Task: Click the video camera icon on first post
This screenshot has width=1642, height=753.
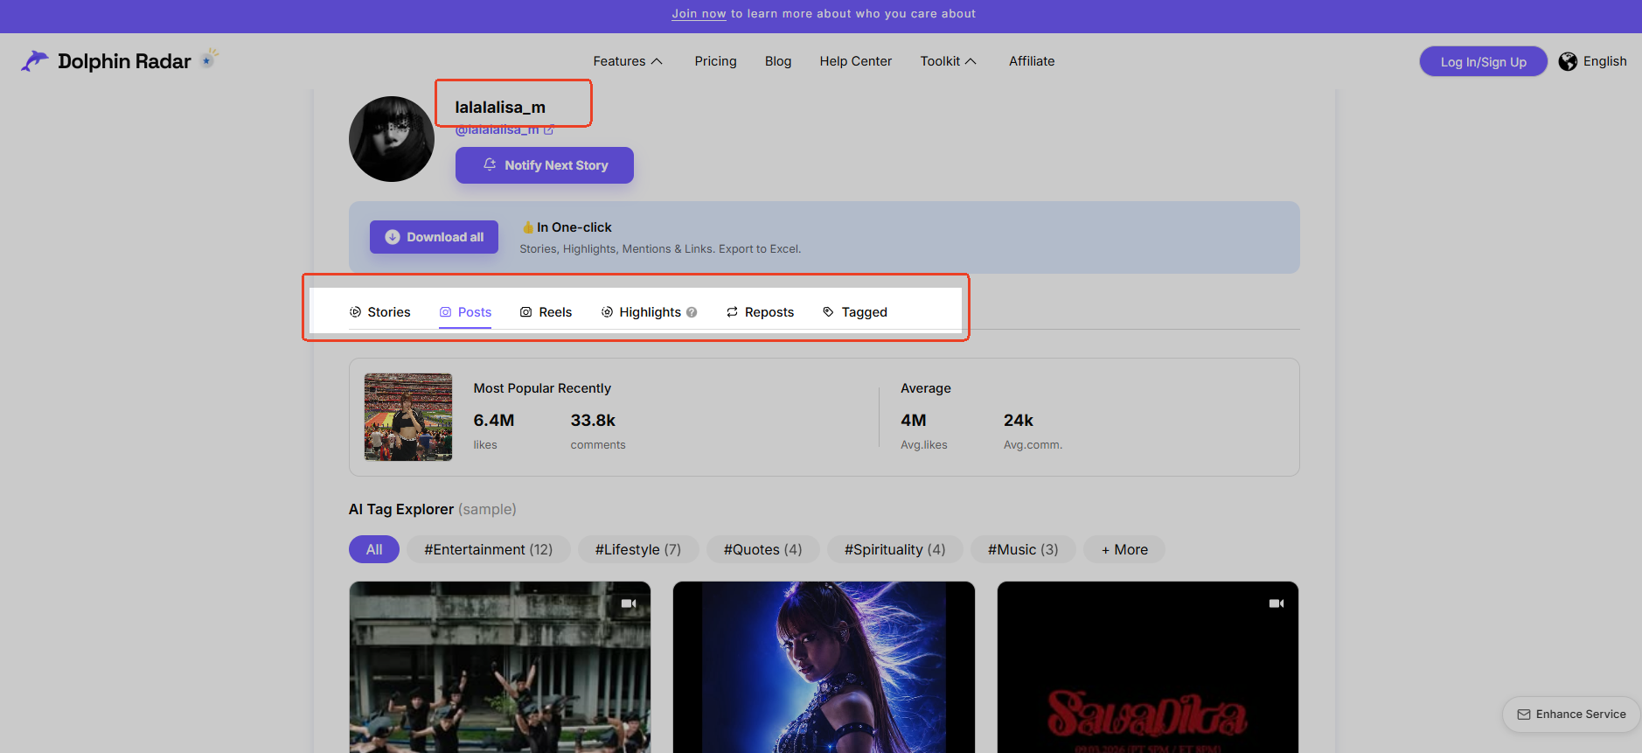Action: 629,603
